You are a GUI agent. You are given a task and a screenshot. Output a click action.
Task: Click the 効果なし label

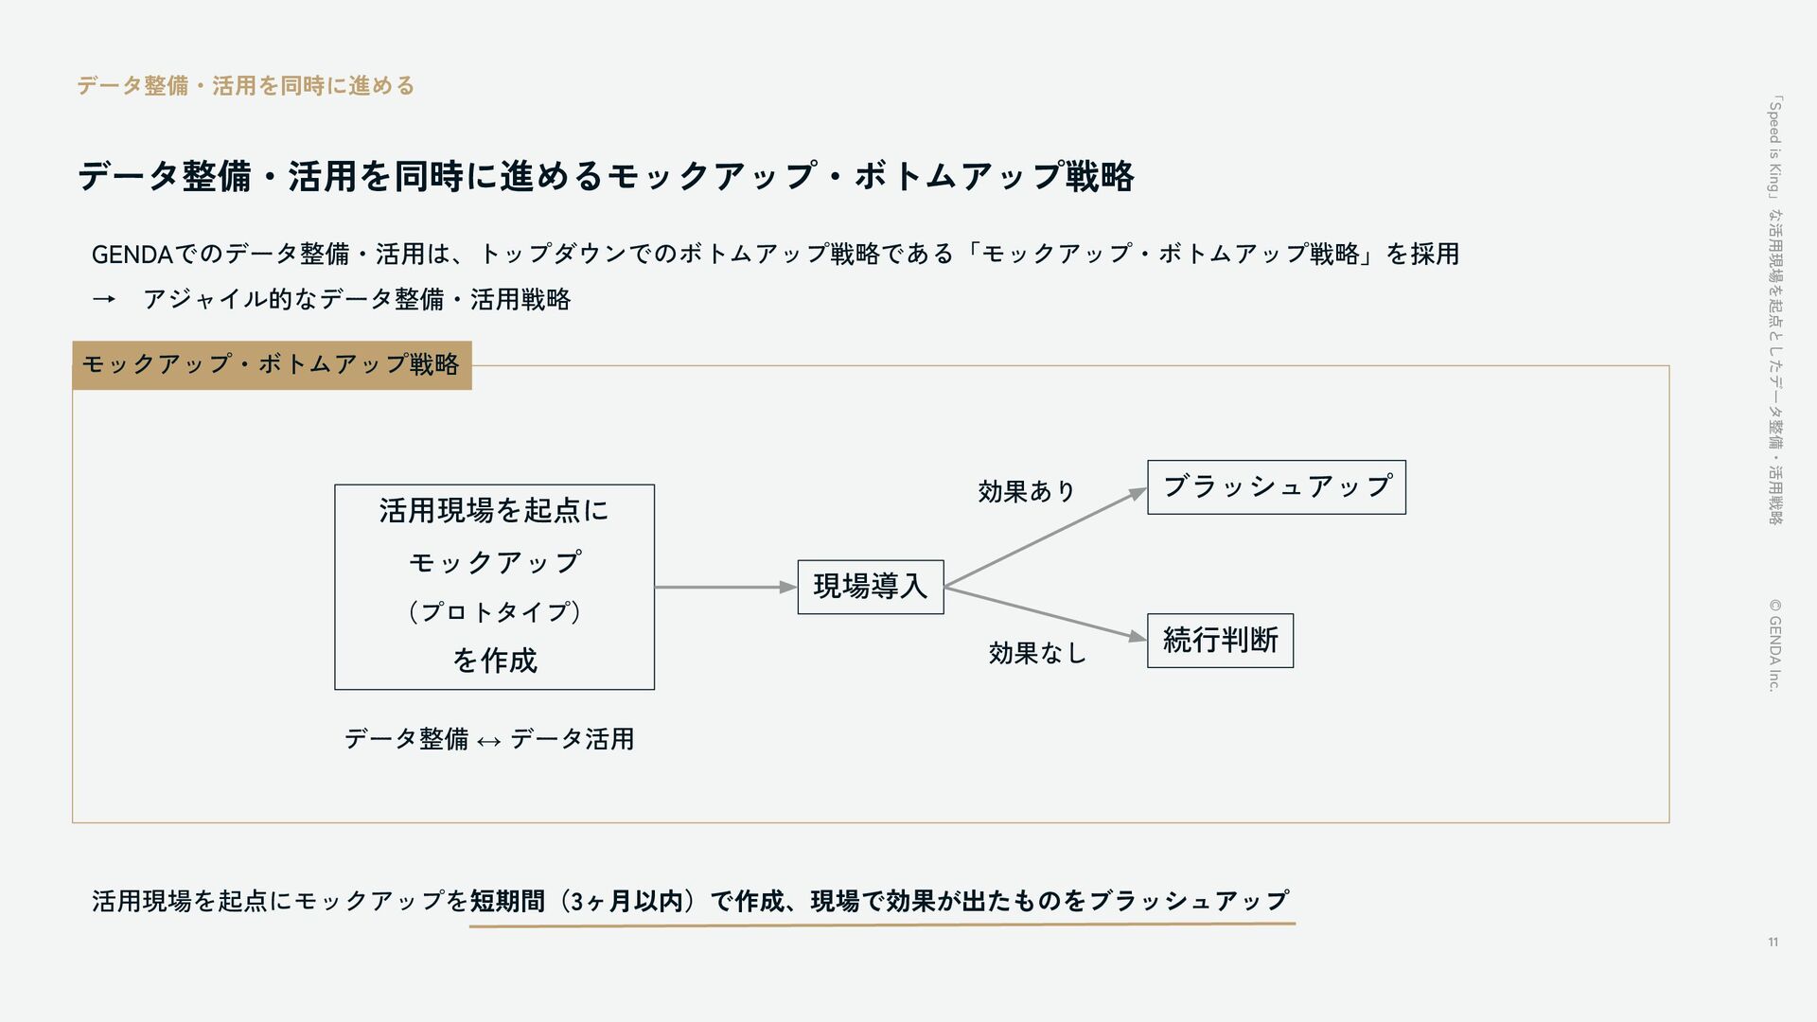(x=1037, y=653)
